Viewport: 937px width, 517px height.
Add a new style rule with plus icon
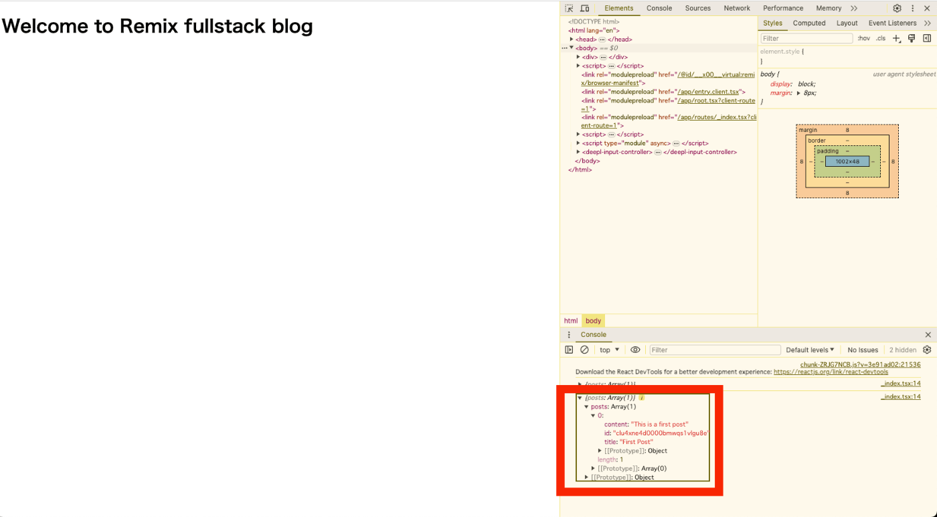(x=897, y=38)
